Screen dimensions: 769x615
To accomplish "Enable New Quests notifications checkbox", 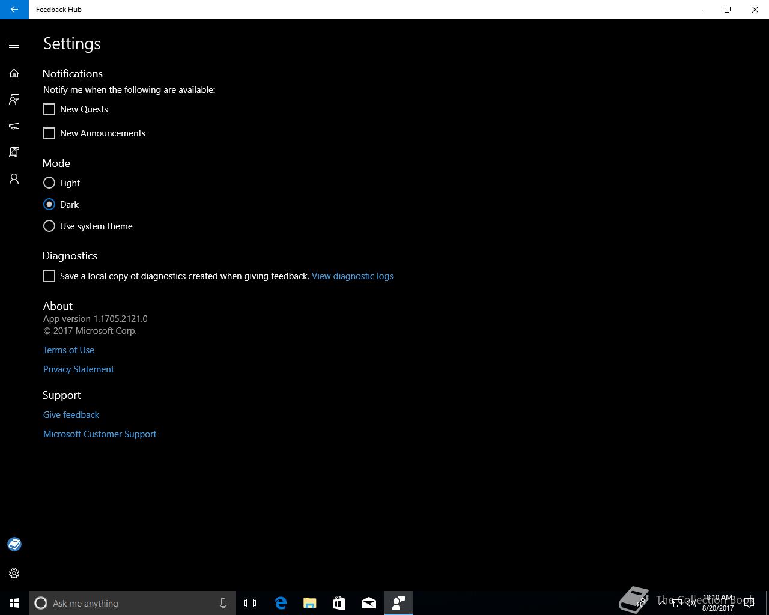I will point(49,109).
